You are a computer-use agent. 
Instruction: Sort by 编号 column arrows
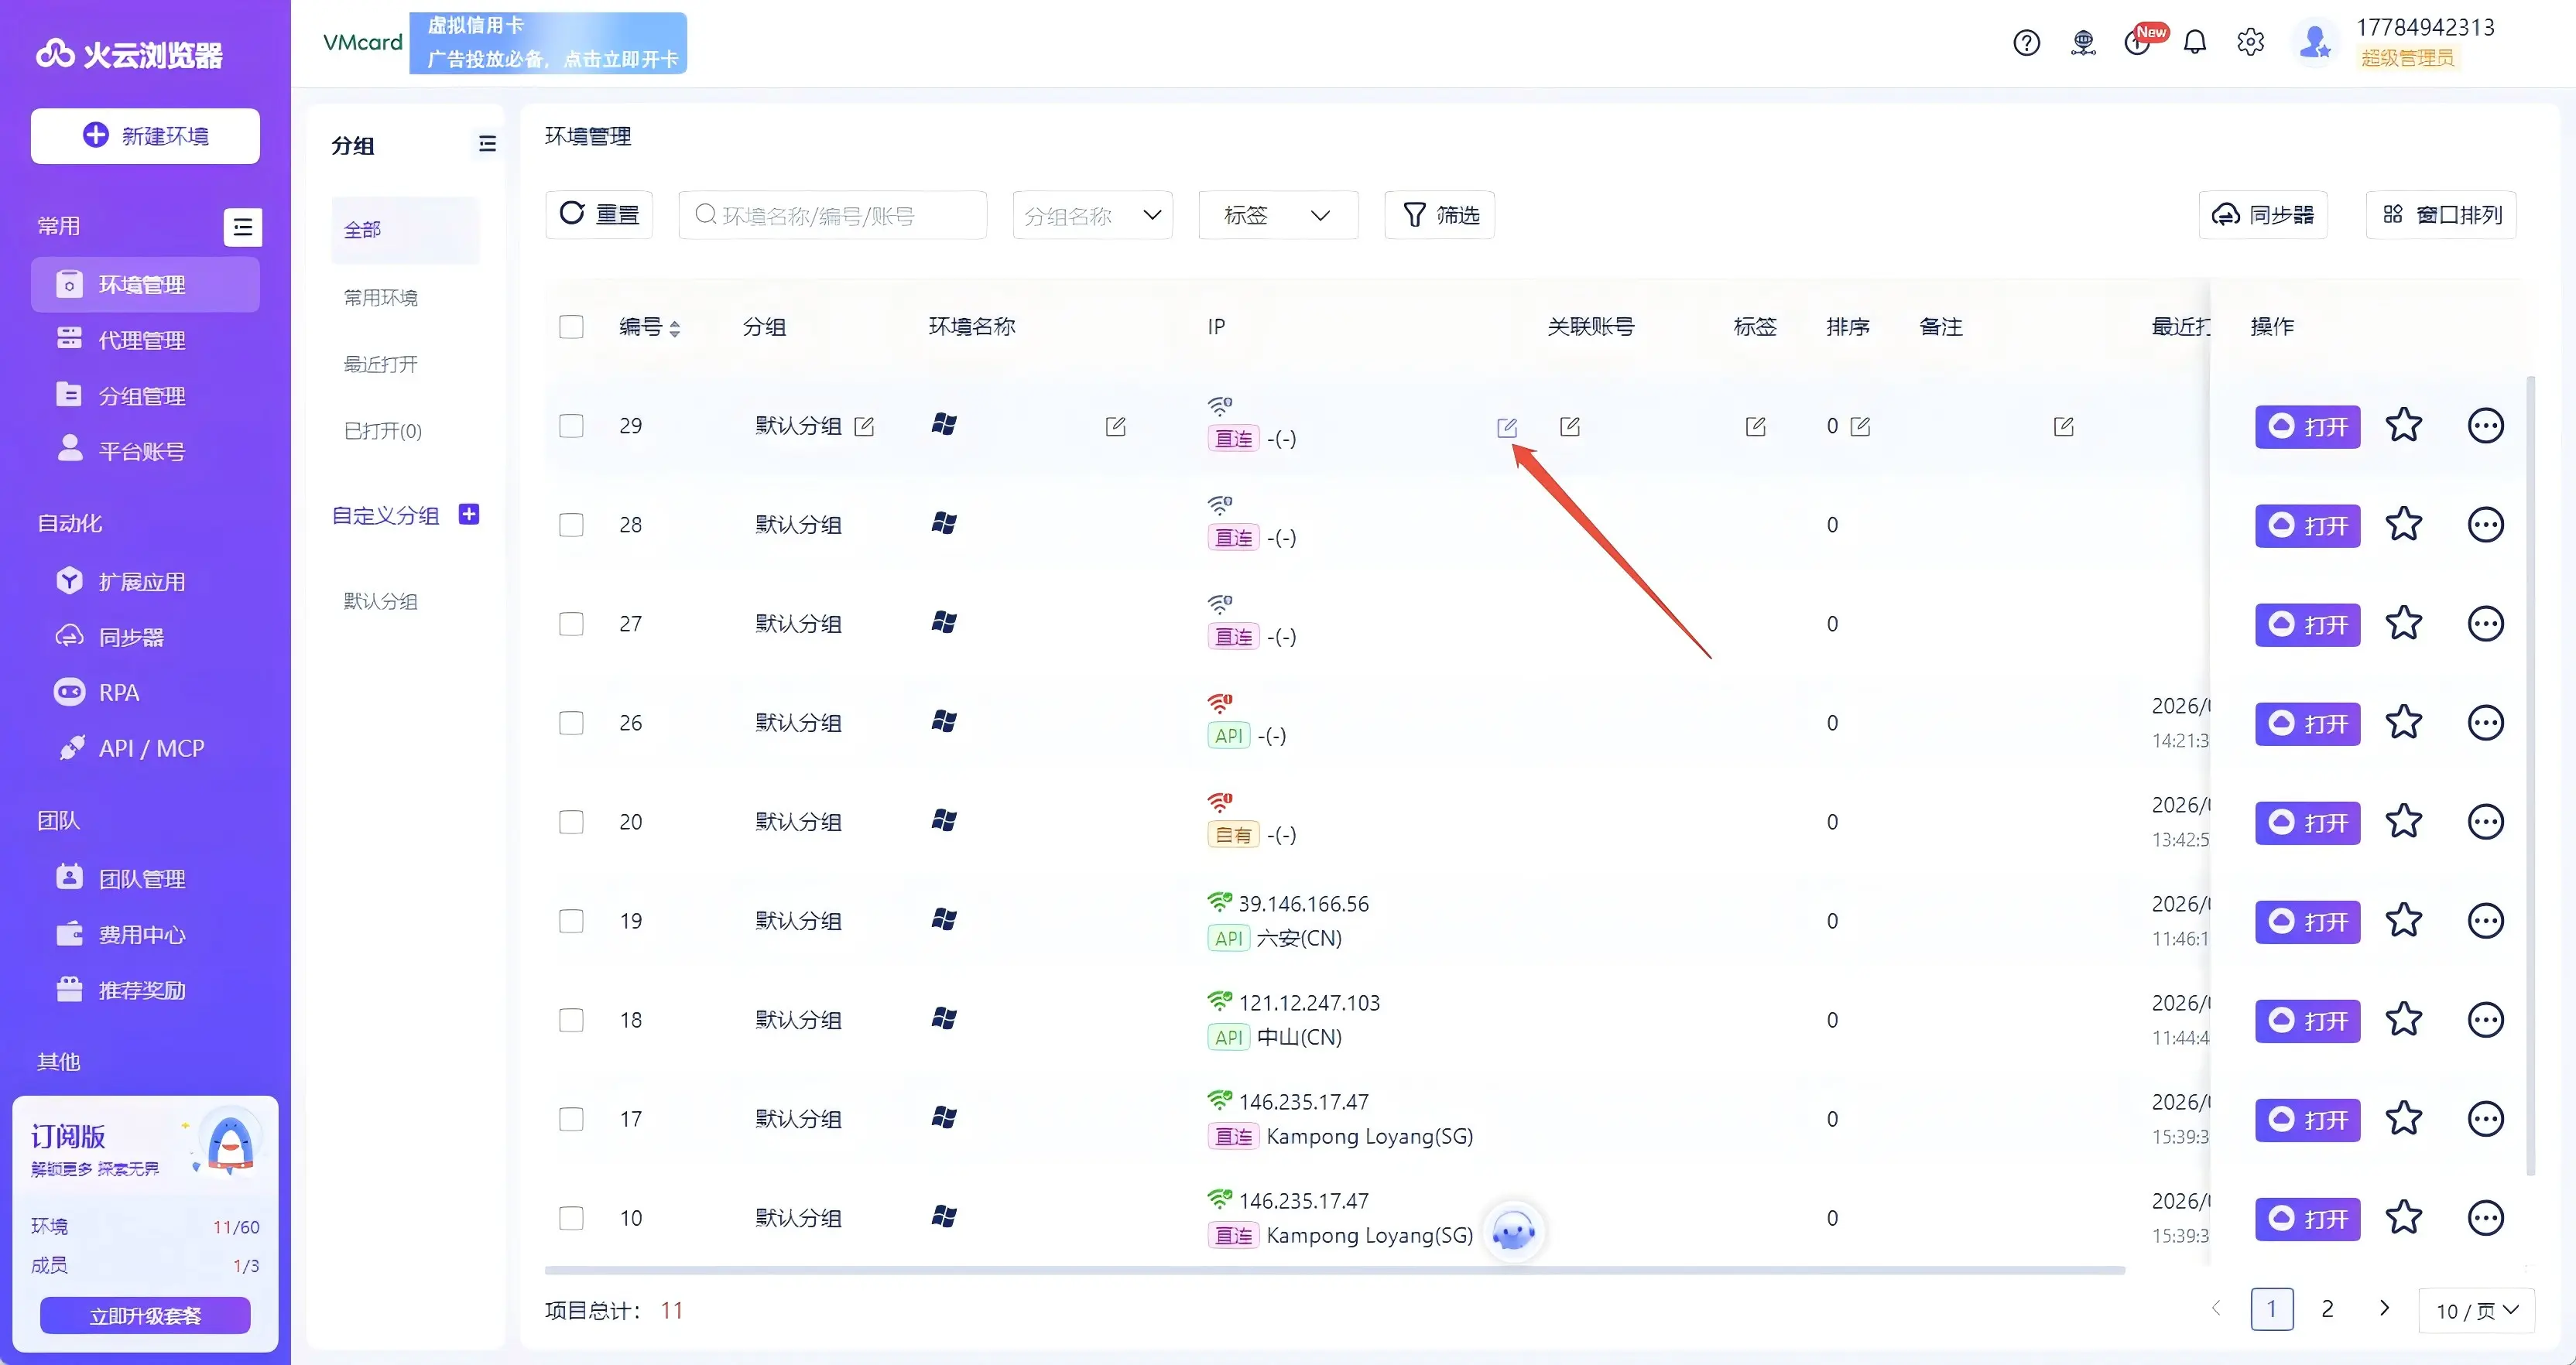pos(675,328)
